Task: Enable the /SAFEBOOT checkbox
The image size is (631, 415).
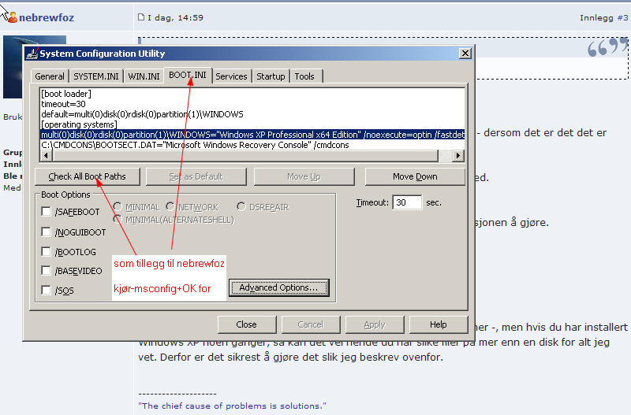Action: click(x=46, y=211)
